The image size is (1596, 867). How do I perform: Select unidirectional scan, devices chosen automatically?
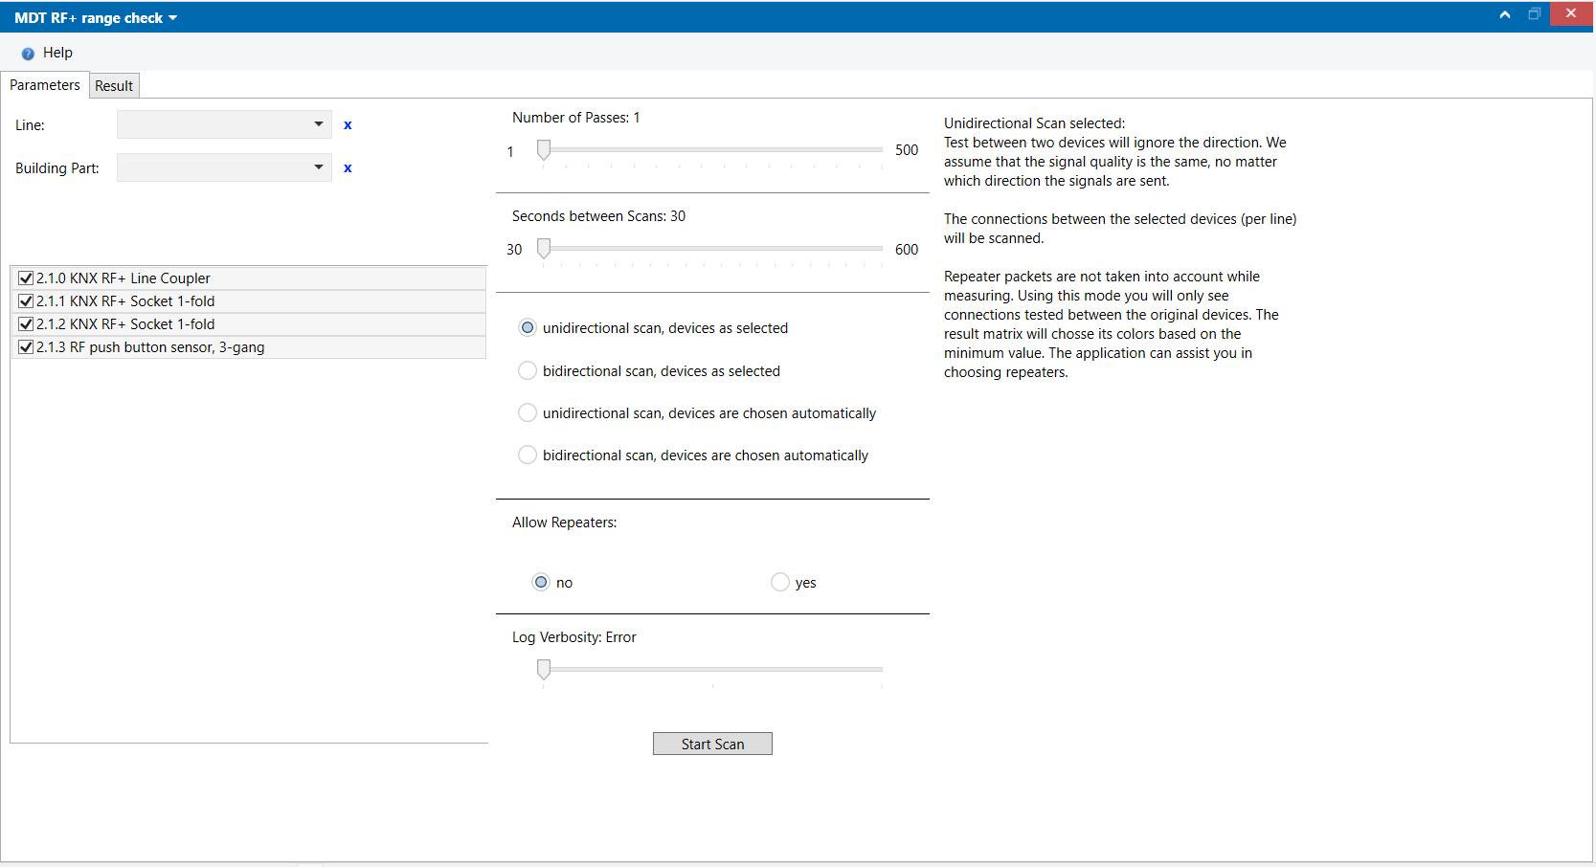pos(528,412)
